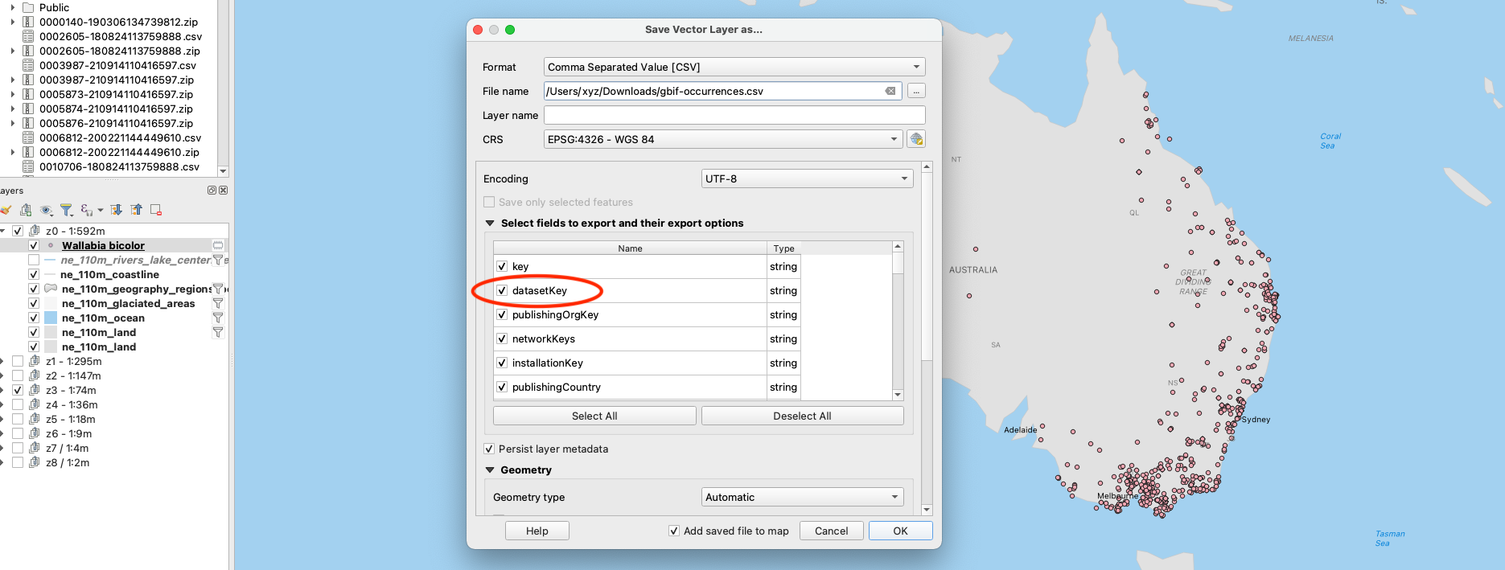
Task: Uncheck the z3 - 1:74m group
Action: pos(17,390)
